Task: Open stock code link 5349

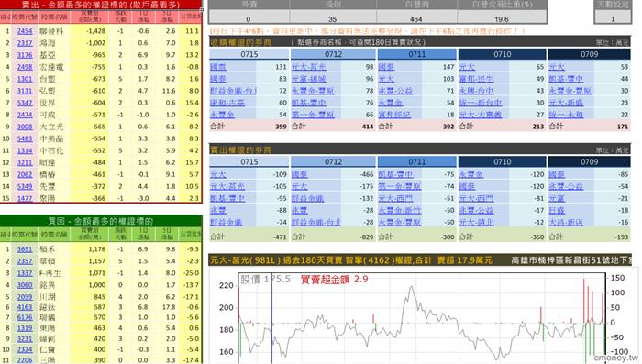Action: click(25, 187)
